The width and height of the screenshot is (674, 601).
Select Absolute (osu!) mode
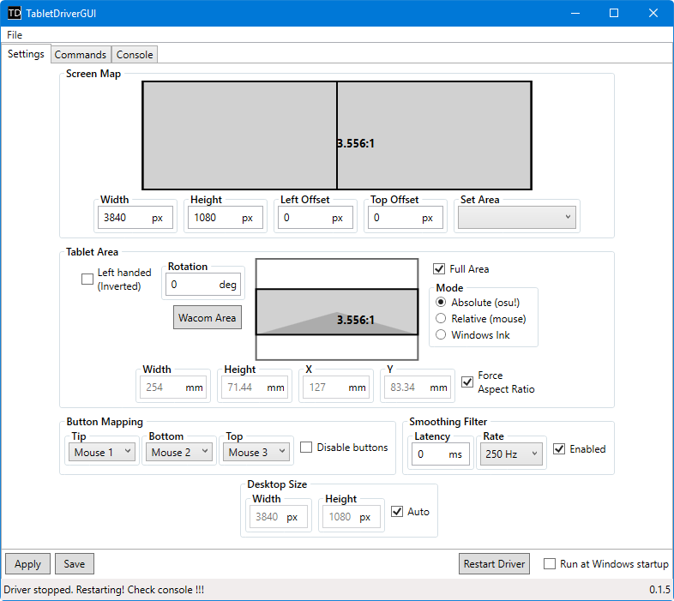[x=441, y=303]
